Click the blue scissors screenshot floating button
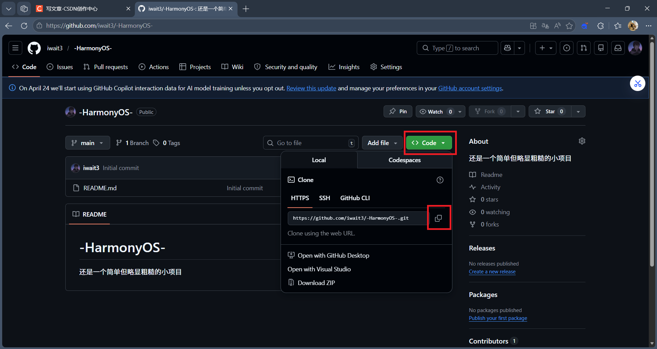 (638, 83)
